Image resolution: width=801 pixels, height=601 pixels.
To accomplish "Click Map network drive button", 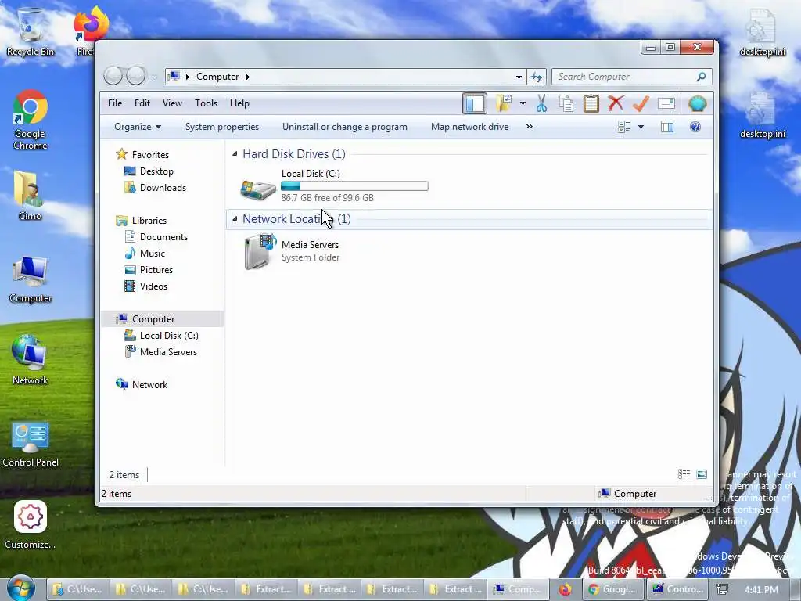I will click(x=469, y=127).
